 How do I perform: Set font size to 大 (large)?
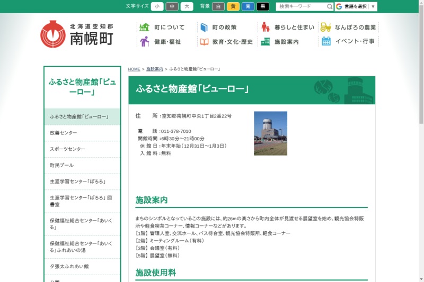coord(187,6)
